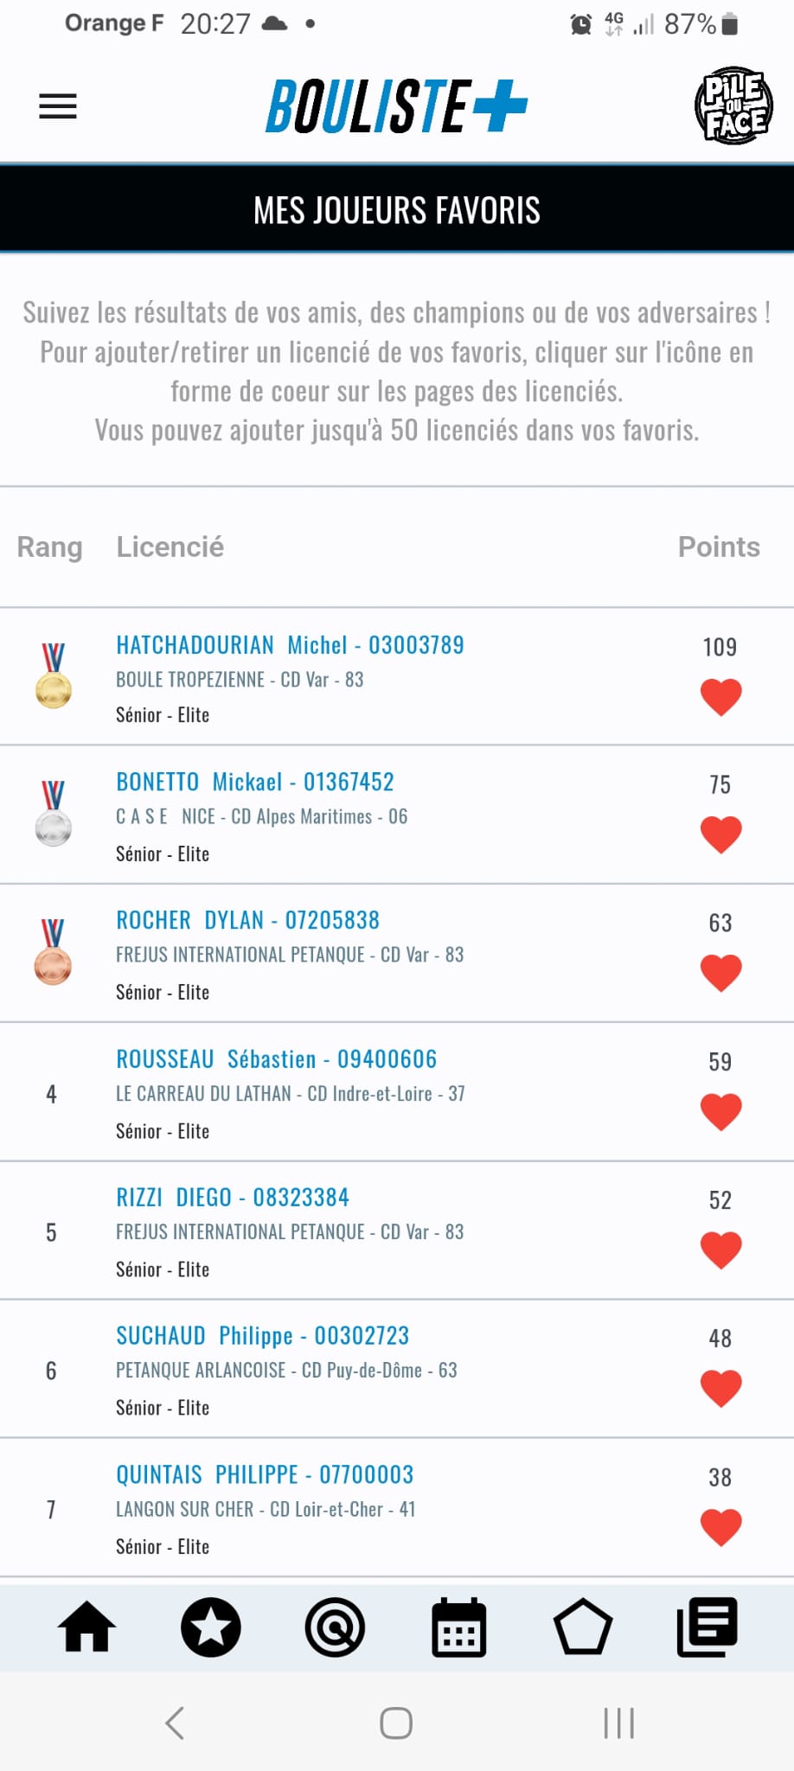The height and width of the screenshot is (1771, 794).
Task: Open Quintais Philippe profile link
Action: coord(265,1474)
